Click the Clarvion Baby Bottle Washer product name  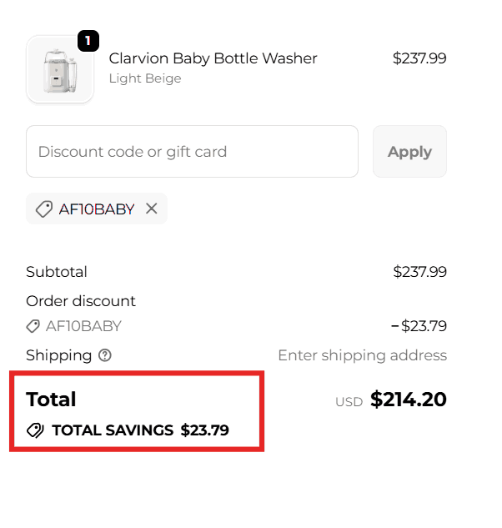click(x=213, y=58)
